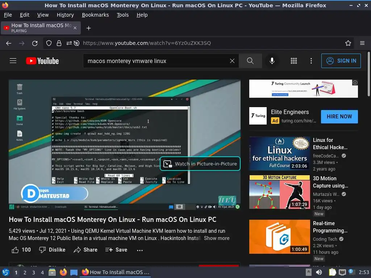Open the YouTube guide menu icon

point(13,61)
